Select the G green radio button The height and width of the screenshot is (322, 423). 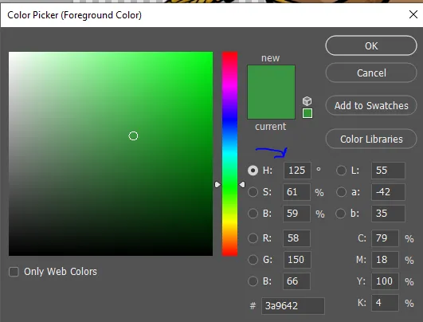coord(253,260)
